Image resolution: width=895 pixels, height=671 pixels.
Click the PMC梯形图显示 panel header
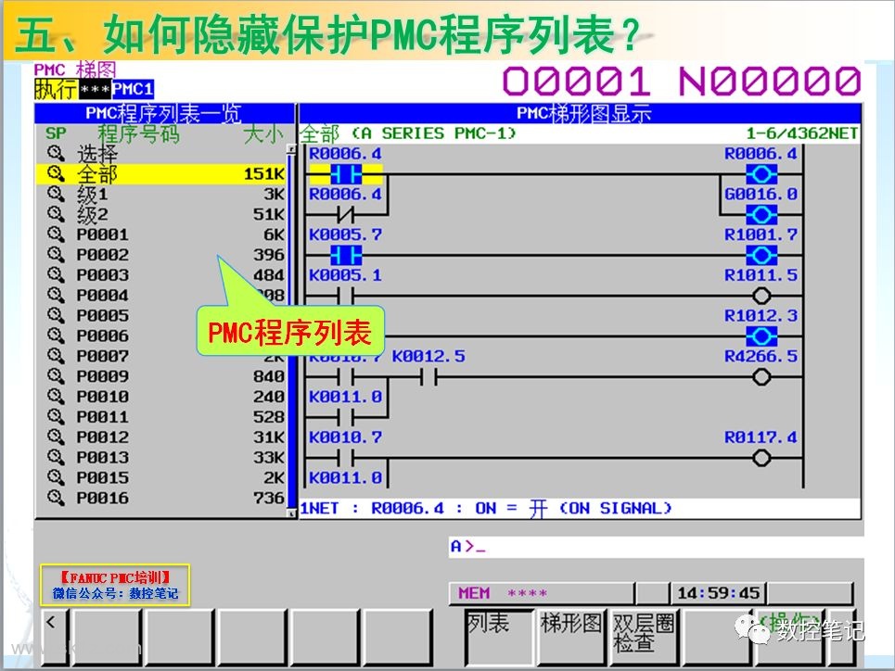click(581, 113)
